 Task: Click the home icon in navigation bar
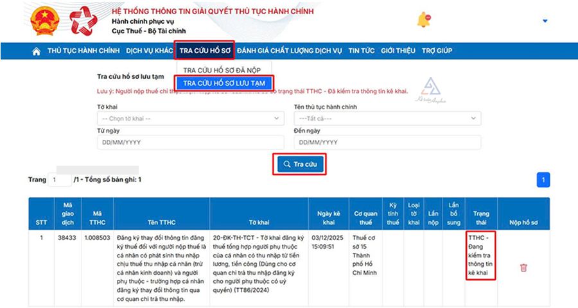(37, 51)
